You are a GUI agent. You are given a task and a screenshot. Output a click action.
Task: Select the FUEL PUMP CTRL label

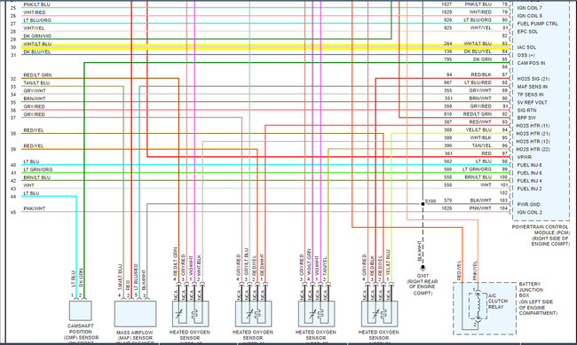pyautogui.click(x=538, y=24)
